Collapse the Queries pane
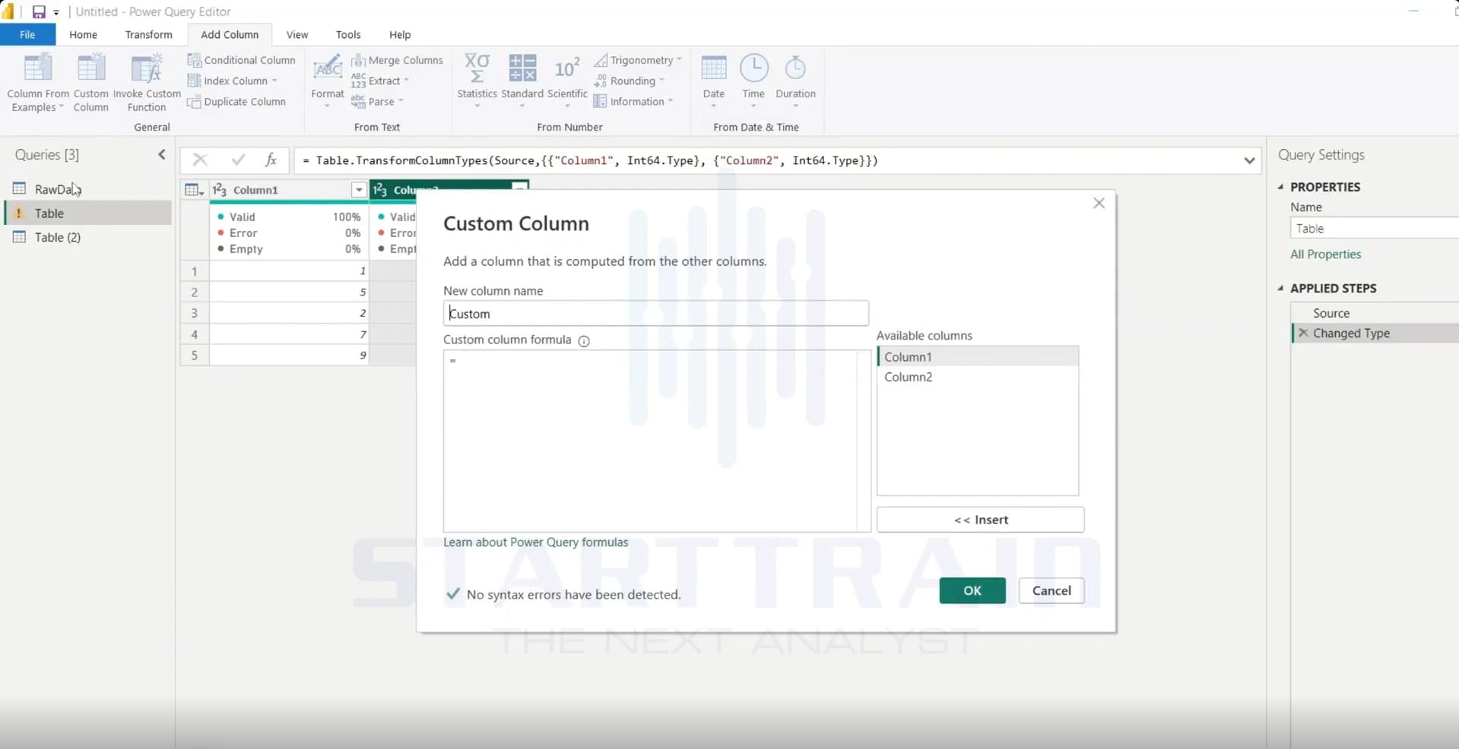Screen dimensions: 1459x749 (x=161, y=155)
